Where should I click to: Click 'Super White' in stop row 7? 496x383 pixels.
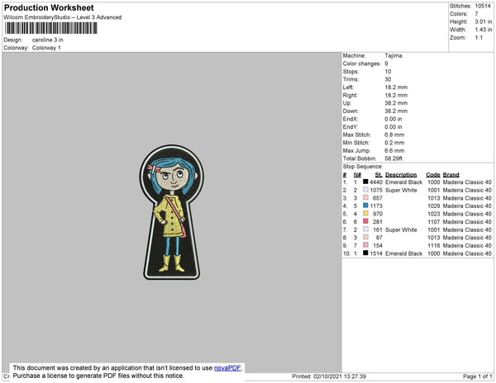(x=401, y=229)
